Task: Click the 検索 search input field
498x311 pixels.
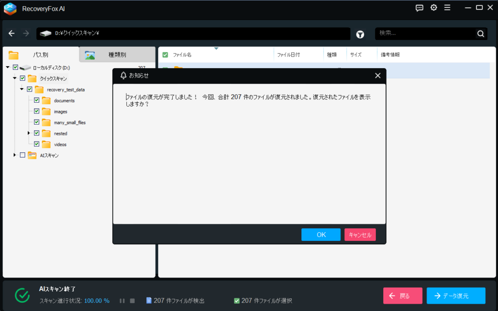Action: point(426,34)
